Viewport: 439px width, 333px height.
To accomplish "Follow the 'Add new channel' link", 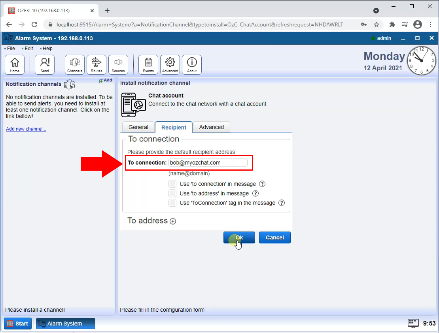I will (x=26, y=129).
